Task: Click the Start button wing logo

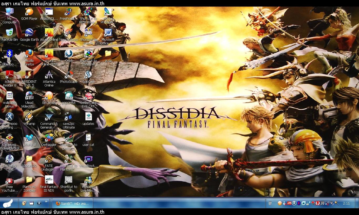Action: (x=8, y=203)
